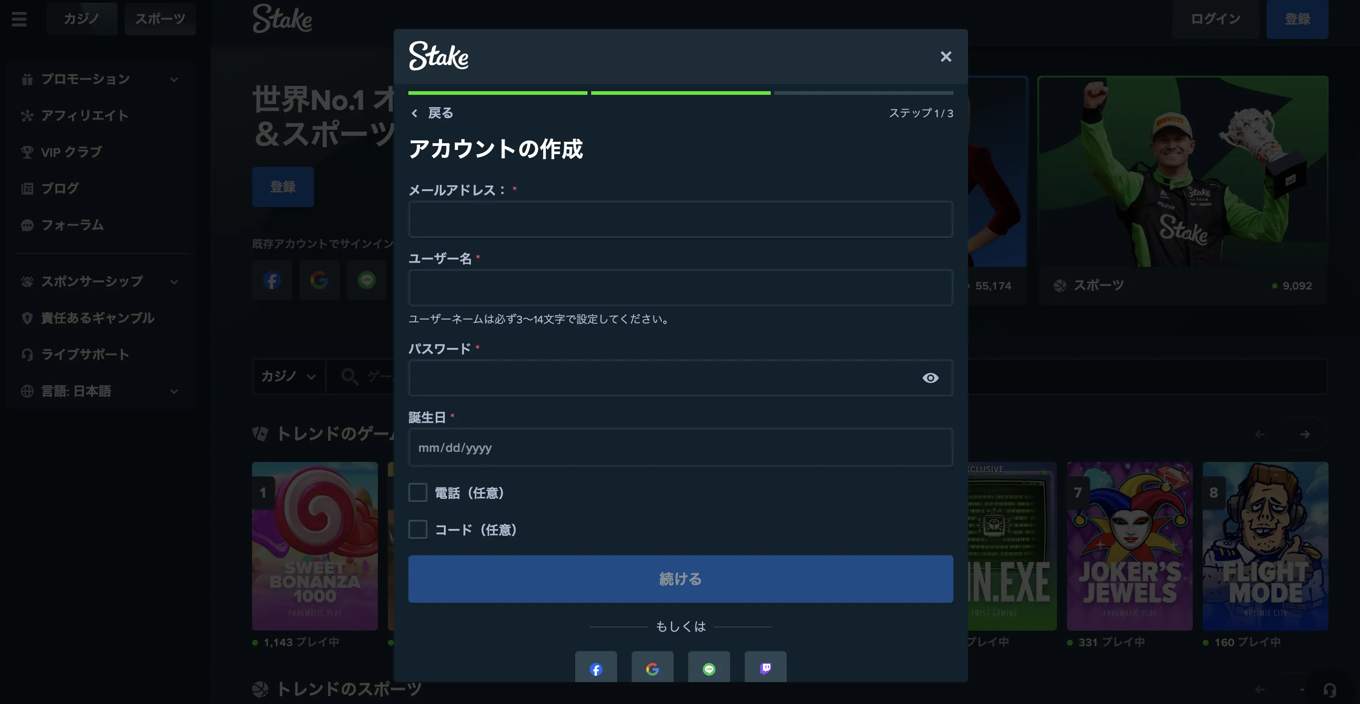Enable the 電話（任意） checkbox
The width and height of the screenshot is (1360, 704).
417,492
